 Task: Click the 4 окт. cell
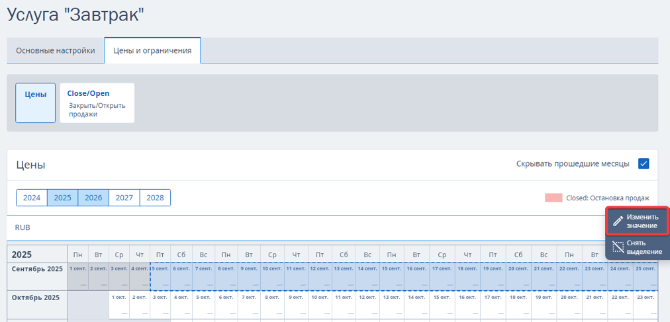[x=181, y=305]
